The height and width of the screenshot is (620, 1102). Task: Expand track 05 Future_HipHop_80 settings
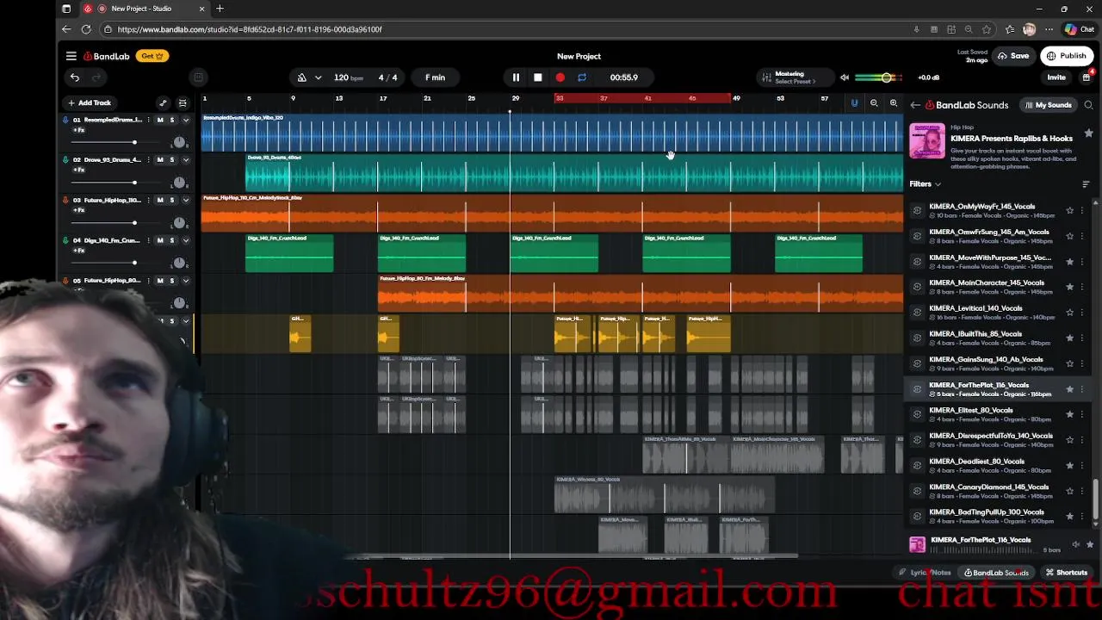coord(185,281)
